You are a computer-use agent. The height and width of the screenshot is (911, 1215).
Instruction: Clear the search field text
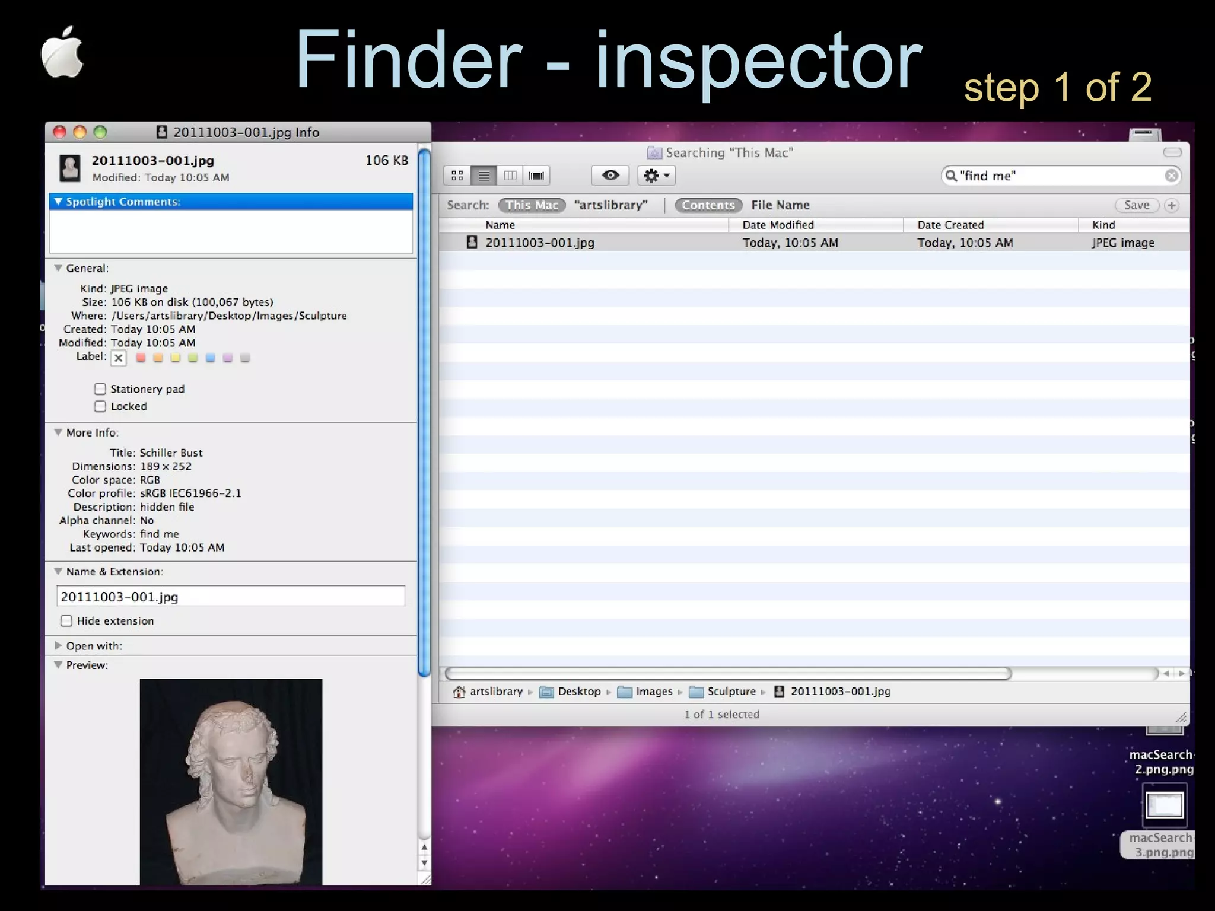pos(1171,176)
